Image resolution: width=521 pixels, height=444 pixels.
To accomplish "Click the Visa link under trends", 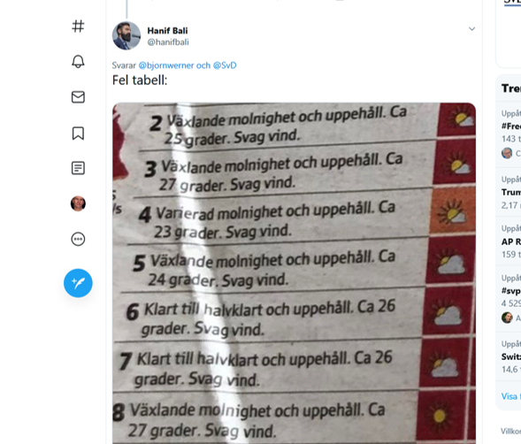I will tap(510, 396).
